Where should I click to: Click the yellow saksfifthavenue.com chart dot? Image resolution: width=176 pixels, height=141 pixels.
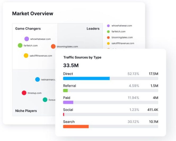pyautogui.click(x=26, y=56)
